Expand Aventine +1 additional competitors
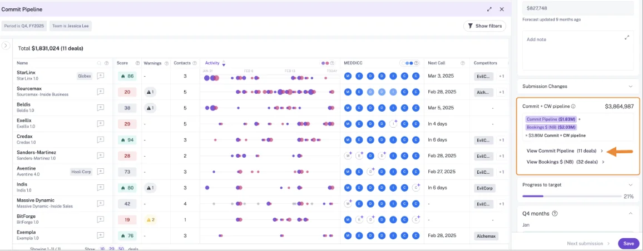643x251 pixels. pos(501,172)
